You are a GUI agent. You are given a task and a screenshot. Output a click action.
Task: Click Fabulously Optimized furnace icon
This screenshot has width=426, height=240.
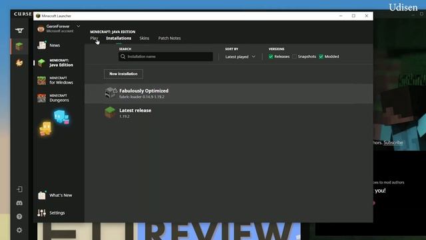[x=110, y=93]
